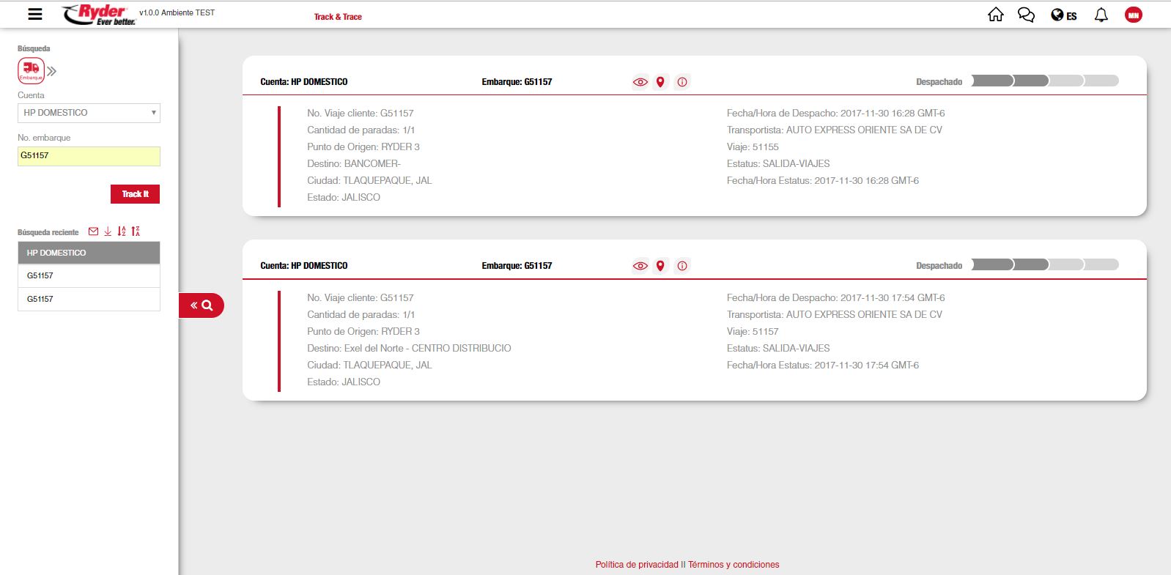Open the hamburger menu

34,14
